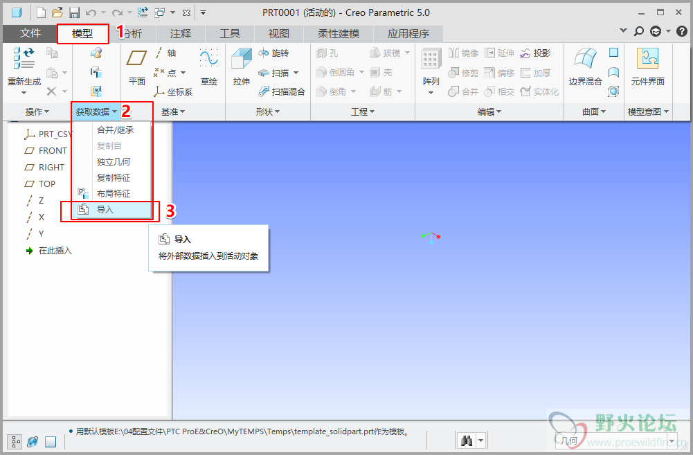Choose 独立几何 from the dropdown menu
Image resolution: width=693 pixels, height=455 pixels.
coord(112,162)
